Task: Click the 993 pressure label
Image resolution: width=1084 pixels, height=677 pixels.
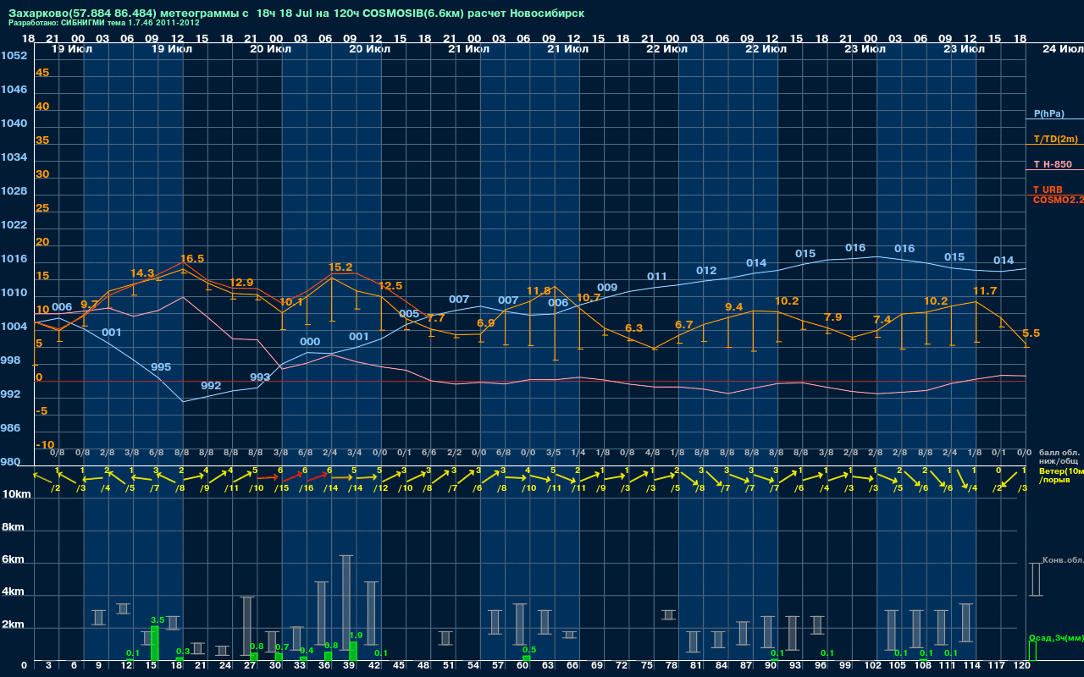Action: coord(261,377)
